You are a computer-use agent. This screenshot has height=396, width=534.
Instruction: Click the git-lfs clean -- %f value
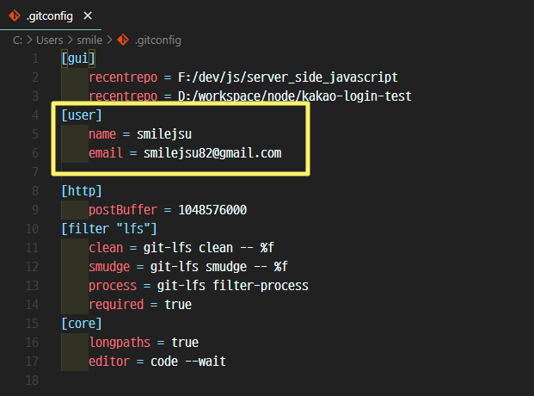pyautogui.click(x=209, y=248)
